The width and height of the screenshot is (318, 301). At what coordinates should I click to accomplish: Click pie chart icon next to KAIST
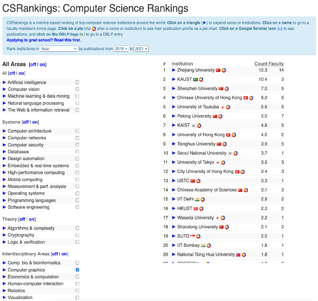pyautogui.click(x=199, y=126)
